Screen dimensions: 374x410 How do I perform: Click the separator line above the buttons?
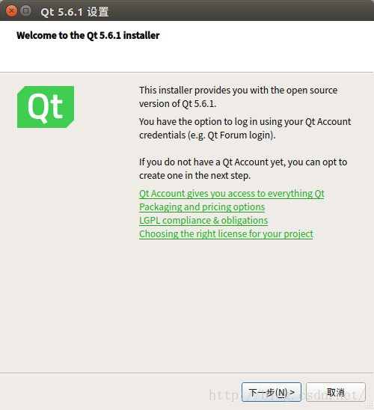pos(186,373)
